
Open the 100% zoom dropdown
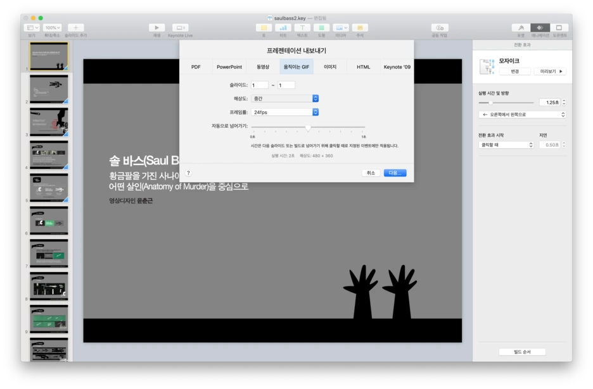pos(53,28)
